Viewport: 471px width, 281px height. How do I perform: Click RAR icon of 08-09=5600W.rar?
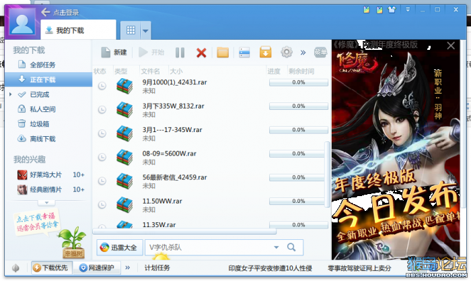(124, 157)
